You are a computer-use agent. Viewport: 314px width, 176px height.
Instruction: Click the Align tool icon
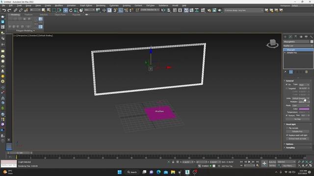[168, 10]
